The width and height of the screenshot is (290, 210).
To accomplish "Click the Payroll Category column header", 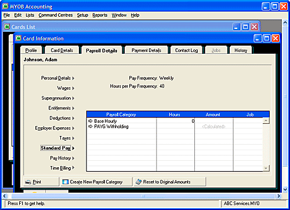I will coord(121,115).
